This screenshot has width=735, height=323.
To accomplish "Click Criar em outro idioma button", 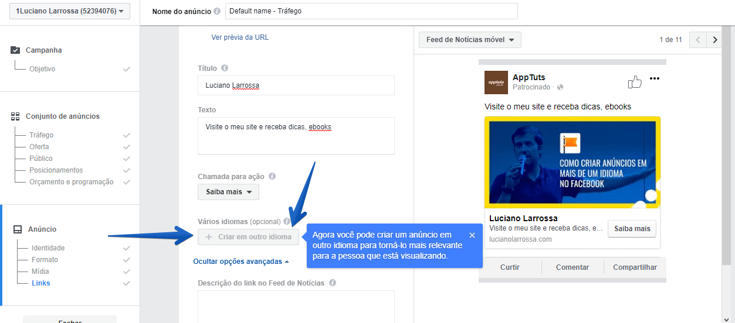I will point(249,237).
